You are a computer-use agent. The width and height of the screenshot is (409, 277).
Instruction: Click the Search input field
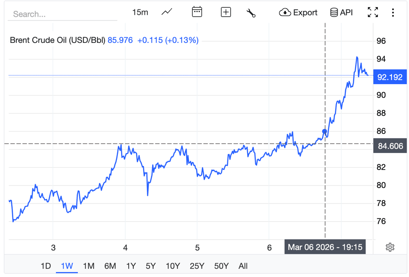point(62,14)
